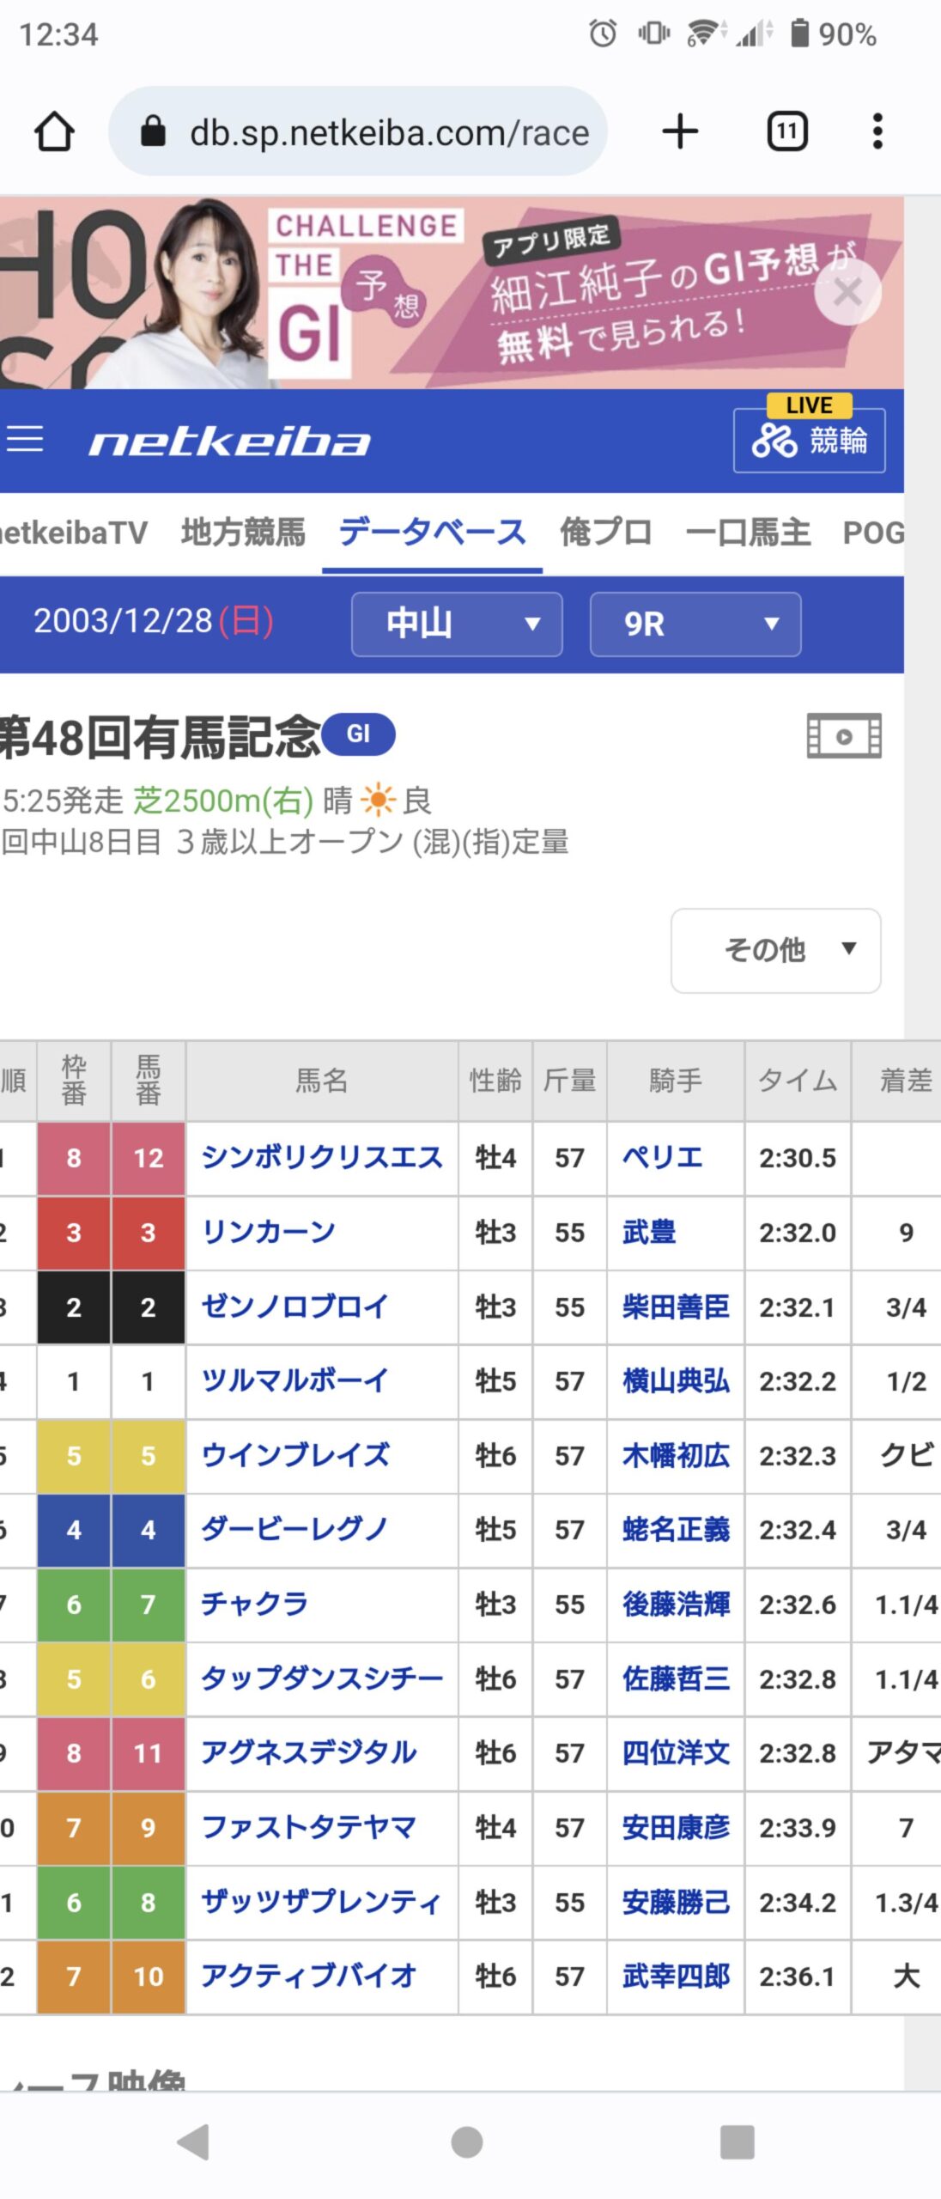
Task: Tap the Android back navigation button
Action: 193,2141
